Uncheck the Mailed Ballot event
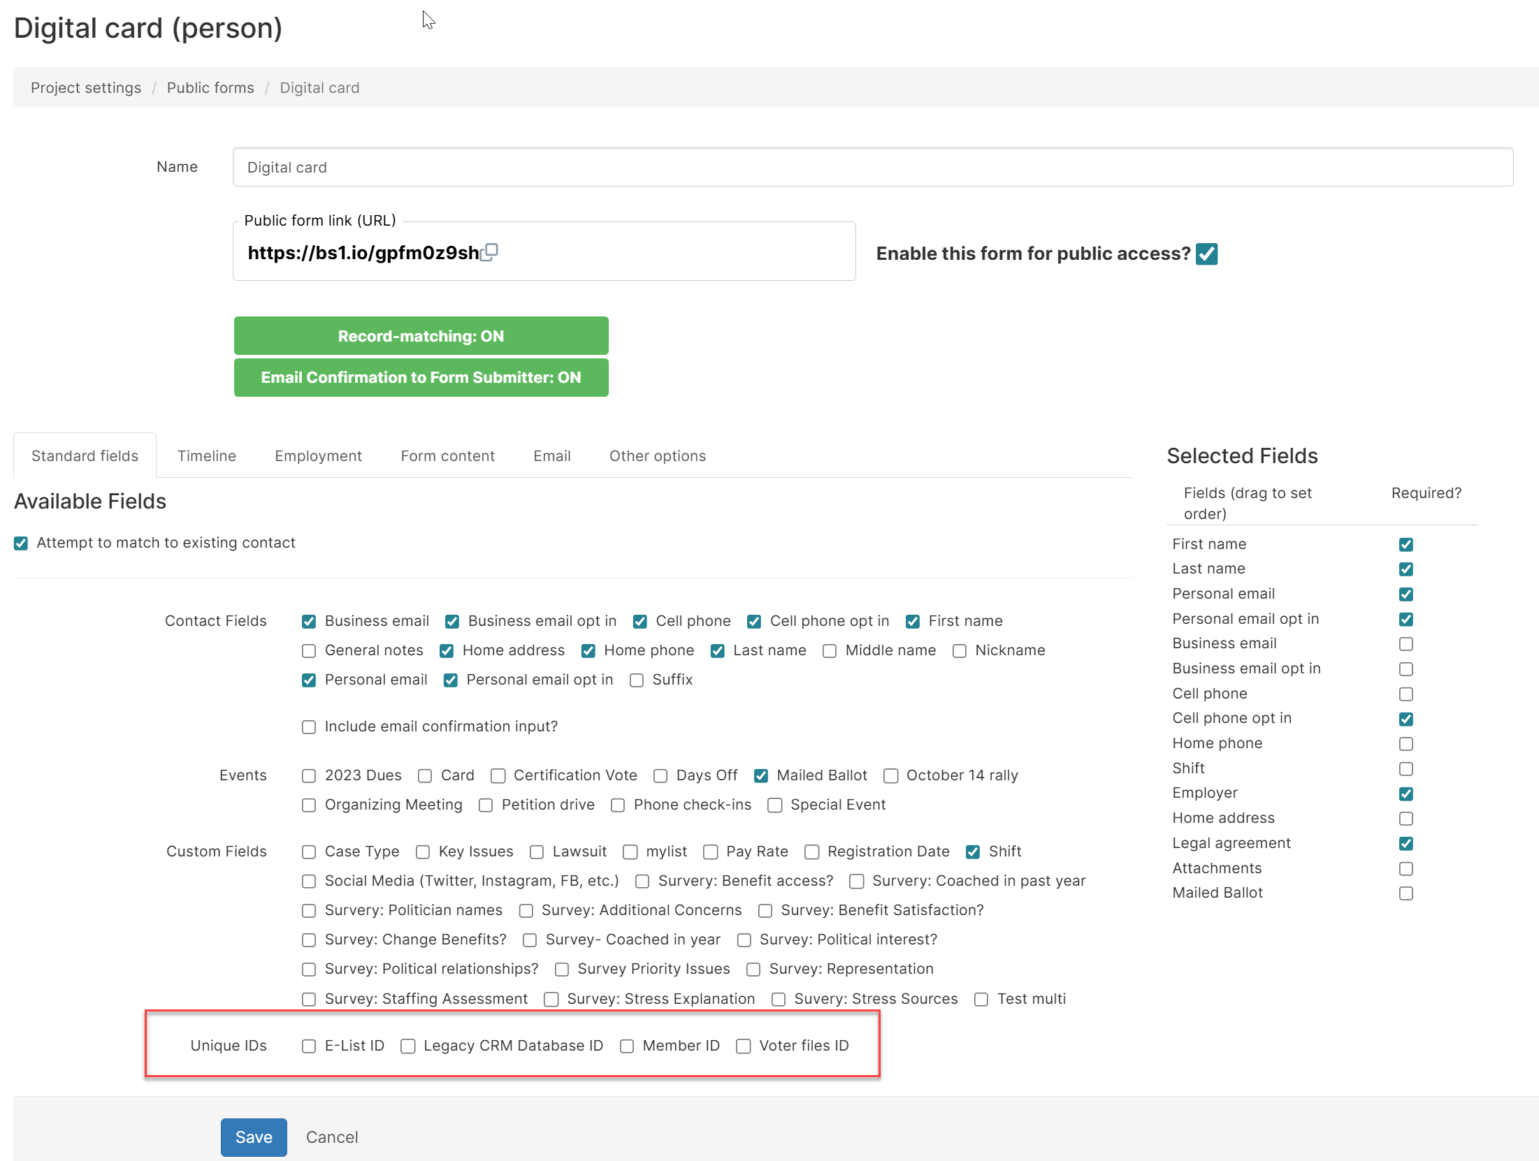The width and height of the screenshot is (1539, 1161). click(761, 776)
